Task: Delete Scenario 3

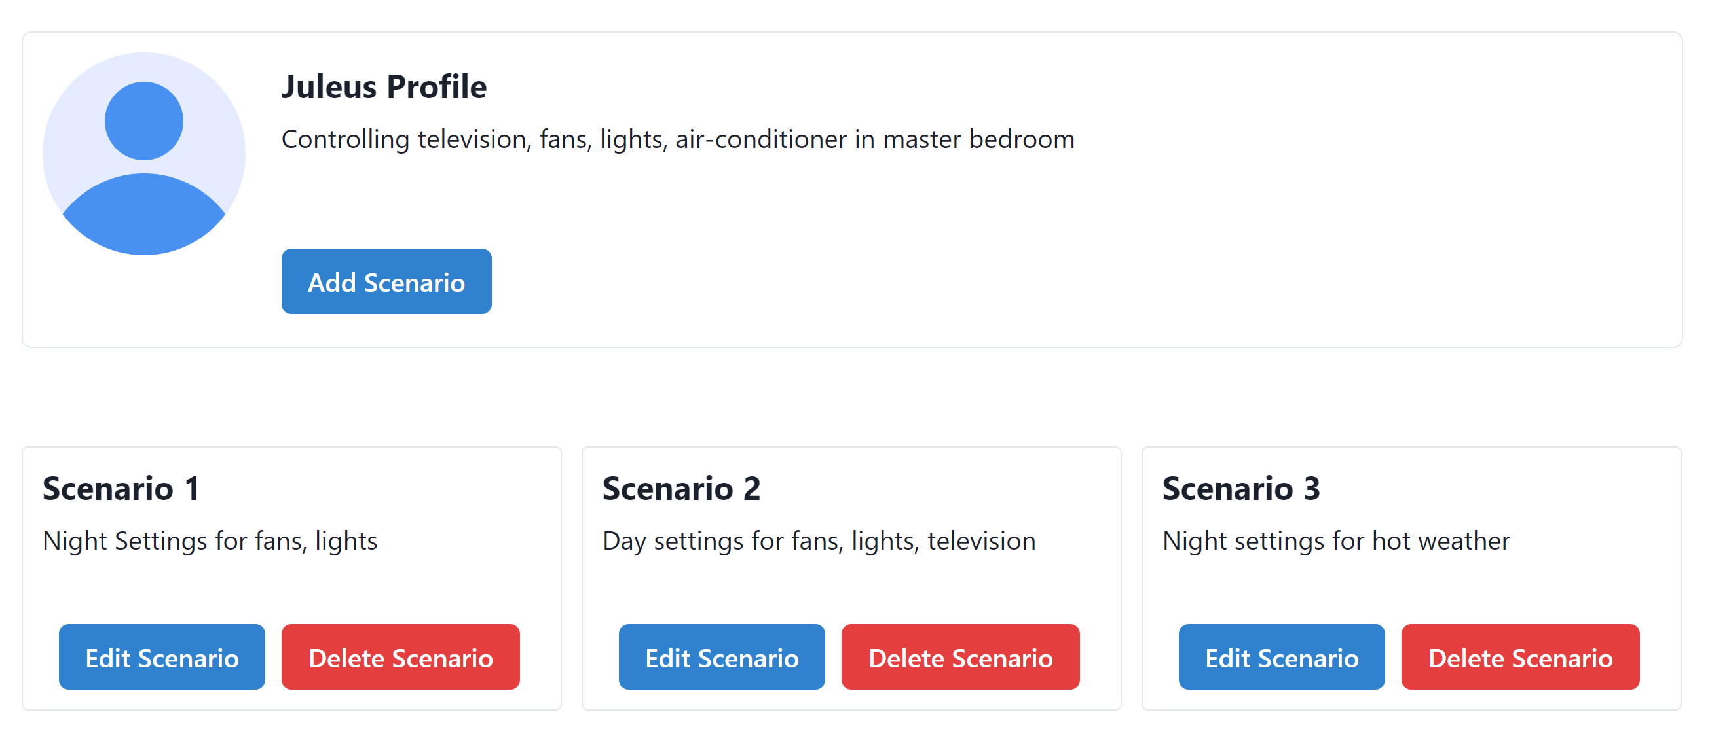Action: (1520, 657)
